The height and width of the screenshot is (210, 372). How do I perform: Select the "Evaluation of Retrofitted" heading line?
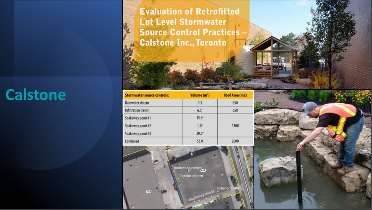point(190,11)
